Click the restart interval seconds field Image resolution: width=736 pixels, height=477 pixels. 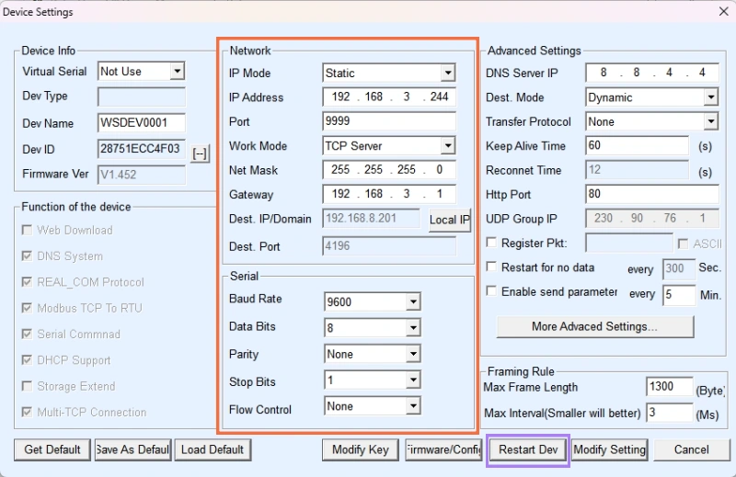[679, 268]
